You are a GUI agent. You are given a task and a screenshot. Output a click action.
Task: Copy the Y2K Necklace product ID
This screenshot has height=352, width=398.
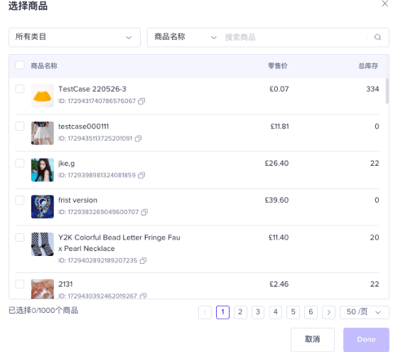point(143,260)
